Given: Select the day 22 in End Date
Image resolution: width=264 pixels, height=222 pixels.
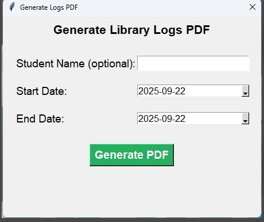Looking at the screenshot, I should 180,118.
